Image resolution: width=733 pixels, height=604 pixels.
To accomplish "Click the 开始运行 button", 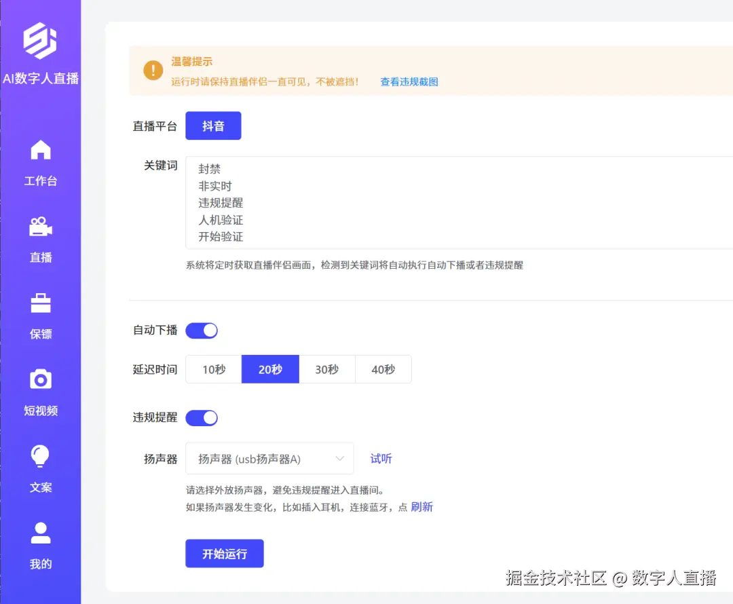I will pos(225,554).
